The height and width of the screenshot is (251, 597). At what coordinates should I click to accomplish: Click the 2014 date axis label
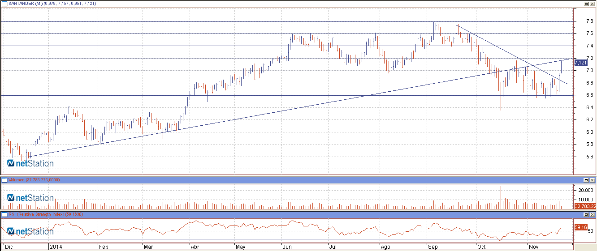[56, 247]
